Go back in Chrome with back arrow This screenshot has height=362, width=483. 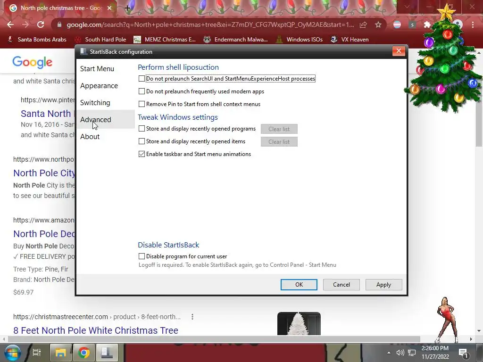(x=10, y=25)
